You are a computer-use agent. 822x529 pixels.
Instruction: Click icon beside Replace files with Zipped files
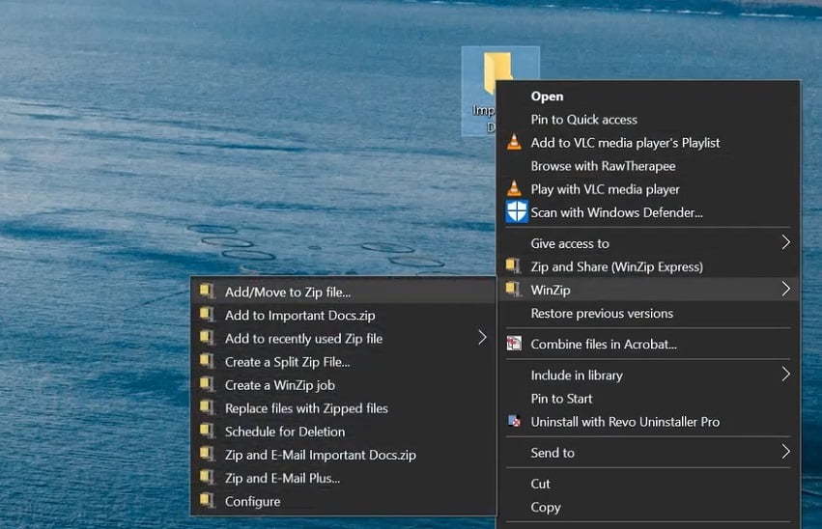(x=207, y=407)
